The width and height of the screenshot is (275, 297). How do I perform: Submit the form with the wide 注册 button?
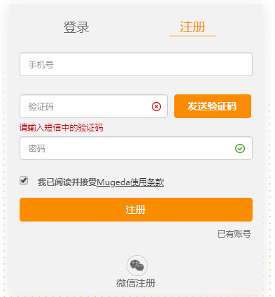[136, 210]
